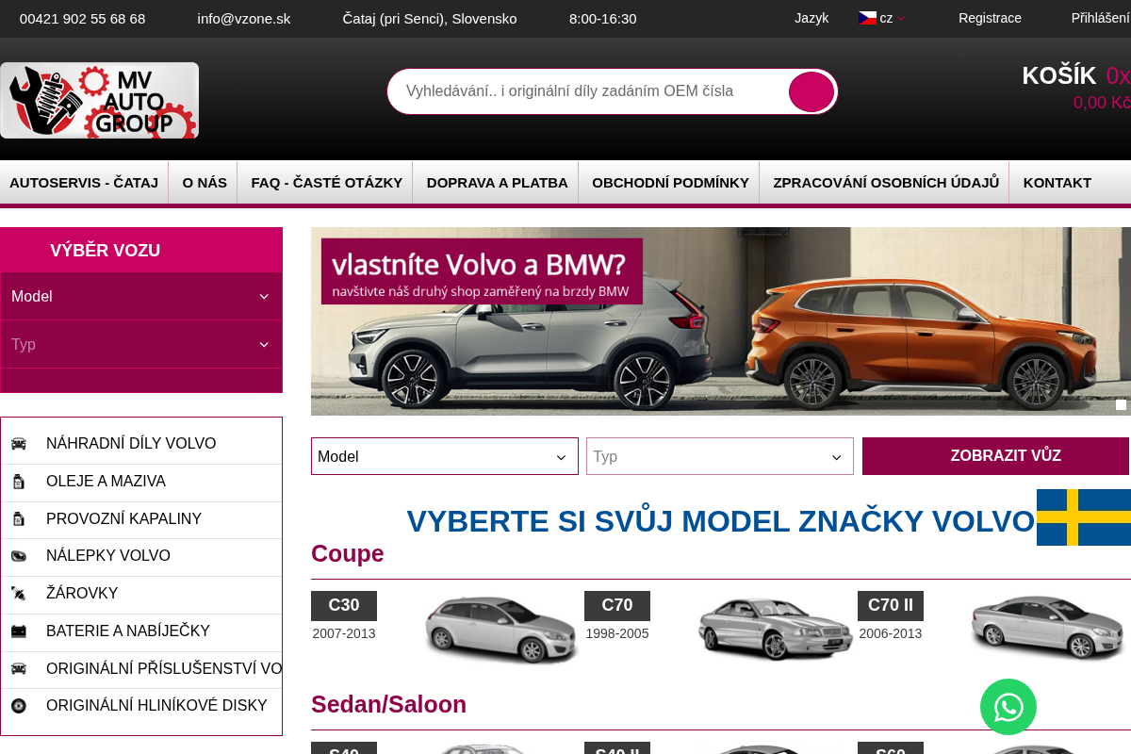Select the C30 model label

(344, 606)
